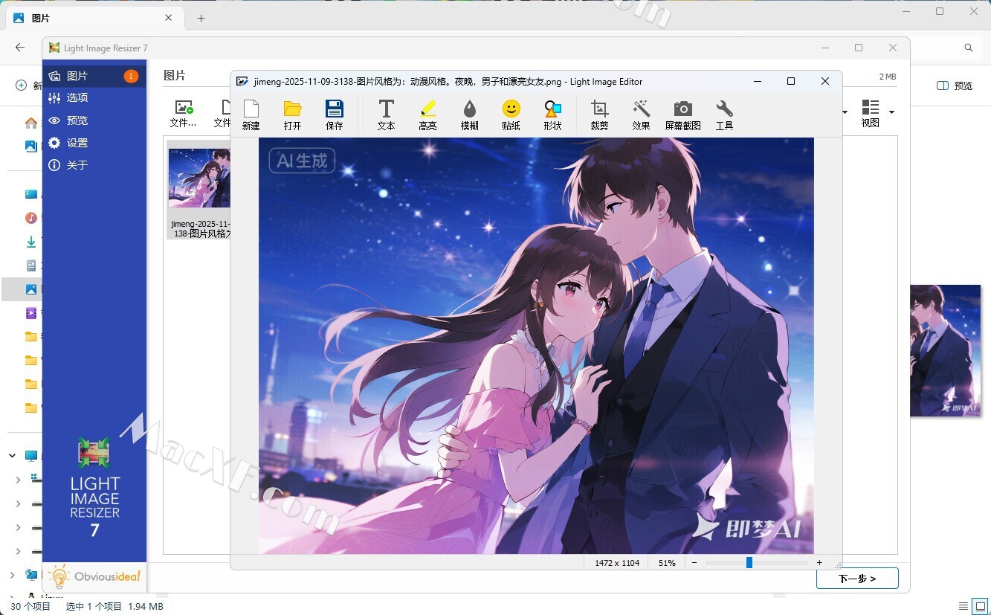The height and width of the screenshot is (615, 991).
Task: Expand the This PC tree node
Action: click(13, 455)
